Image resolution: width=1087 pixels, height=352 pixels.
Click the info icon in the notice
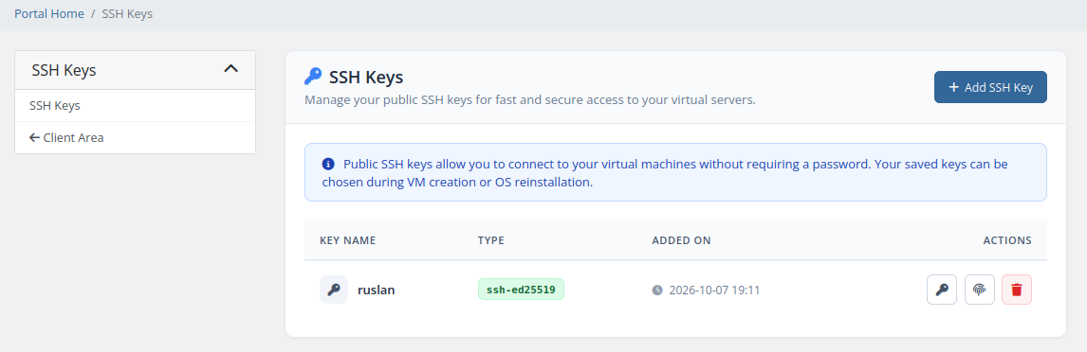click(328, 165)
